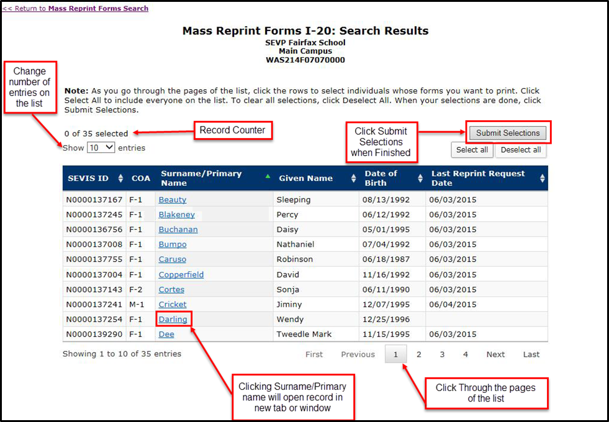Select SEVIS ID N0000137004 cell
The image size is (609, 422).
(94, 275)
